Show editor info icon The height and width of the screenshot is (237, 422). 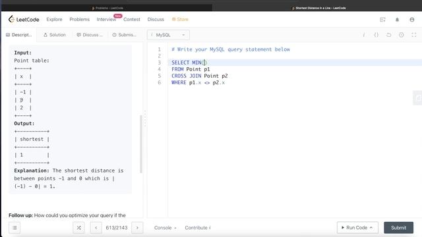pyautogui.click(x=363, y=35)
